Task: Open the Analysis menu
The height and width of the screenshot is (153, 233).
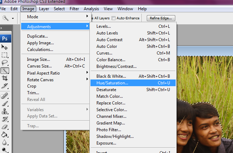Action: [x=91, y=9]
